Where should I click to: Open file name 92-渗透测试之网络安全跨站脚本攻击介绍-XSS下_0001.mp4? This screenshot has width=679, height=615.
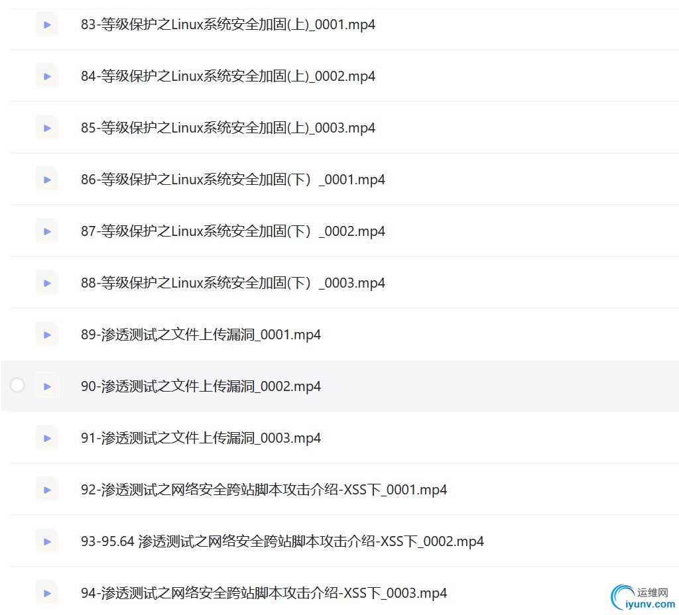coord(264,490)
